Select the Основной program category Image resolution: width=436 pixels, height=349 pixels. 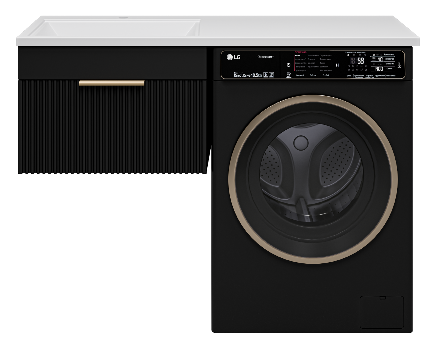[300, 75]
